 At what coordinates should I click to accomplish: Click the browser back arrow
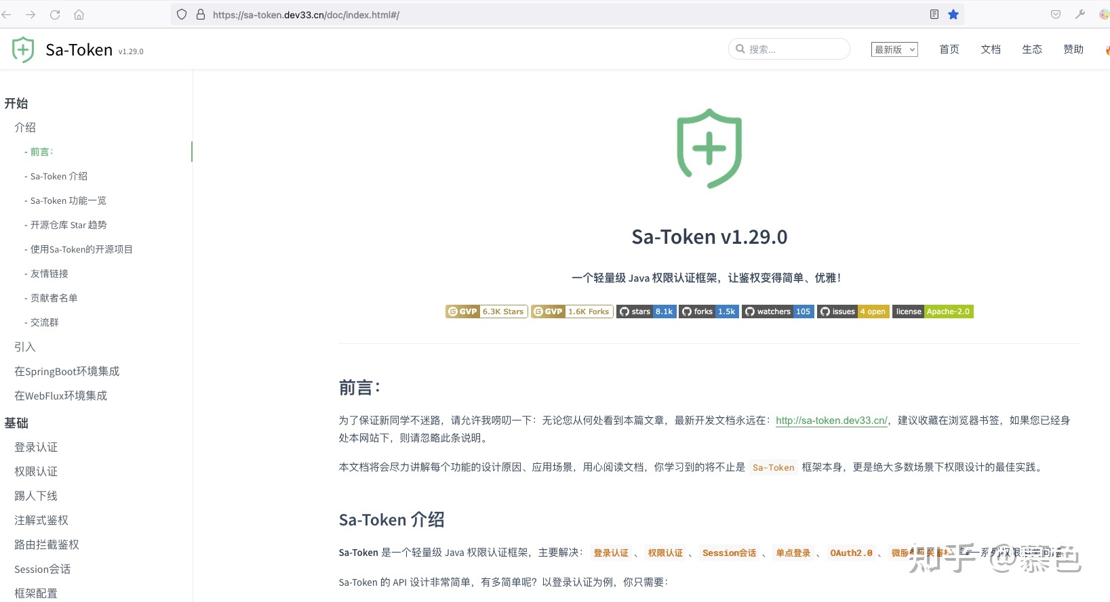click(7, 14)
